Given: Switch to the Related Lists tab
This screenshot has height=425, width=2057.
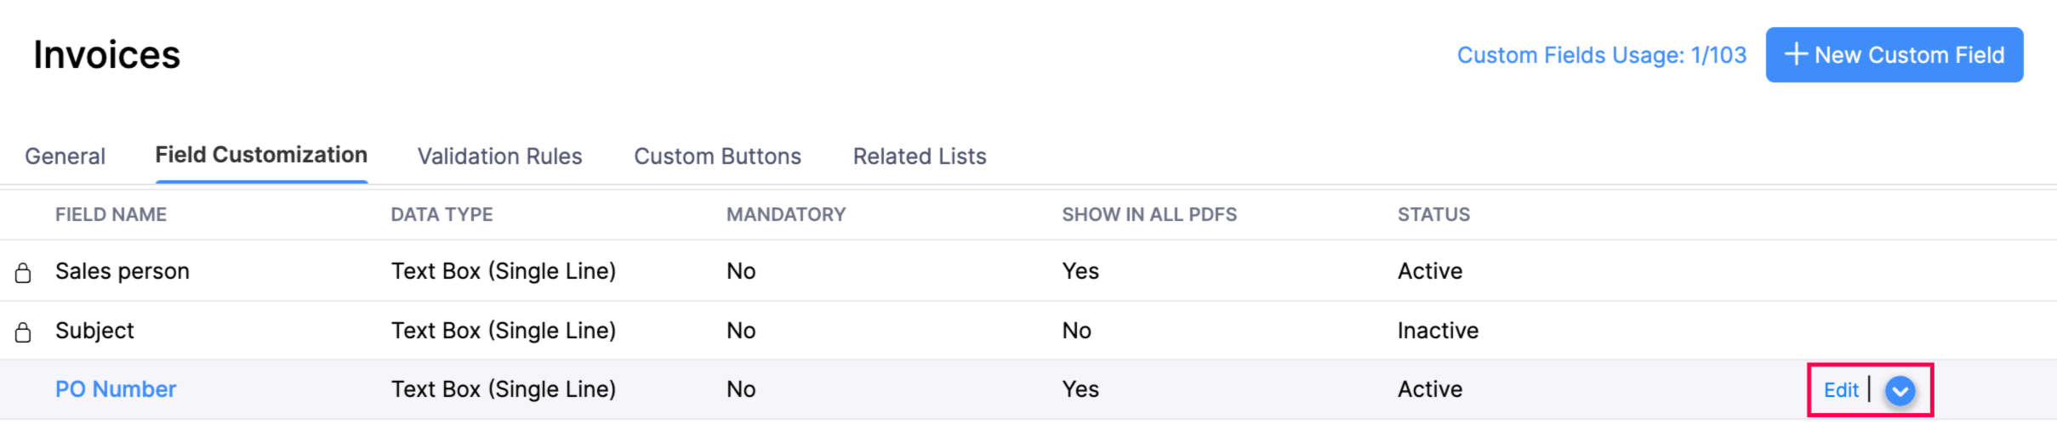Looking at the screenshot, I should [x=920, y=156].
